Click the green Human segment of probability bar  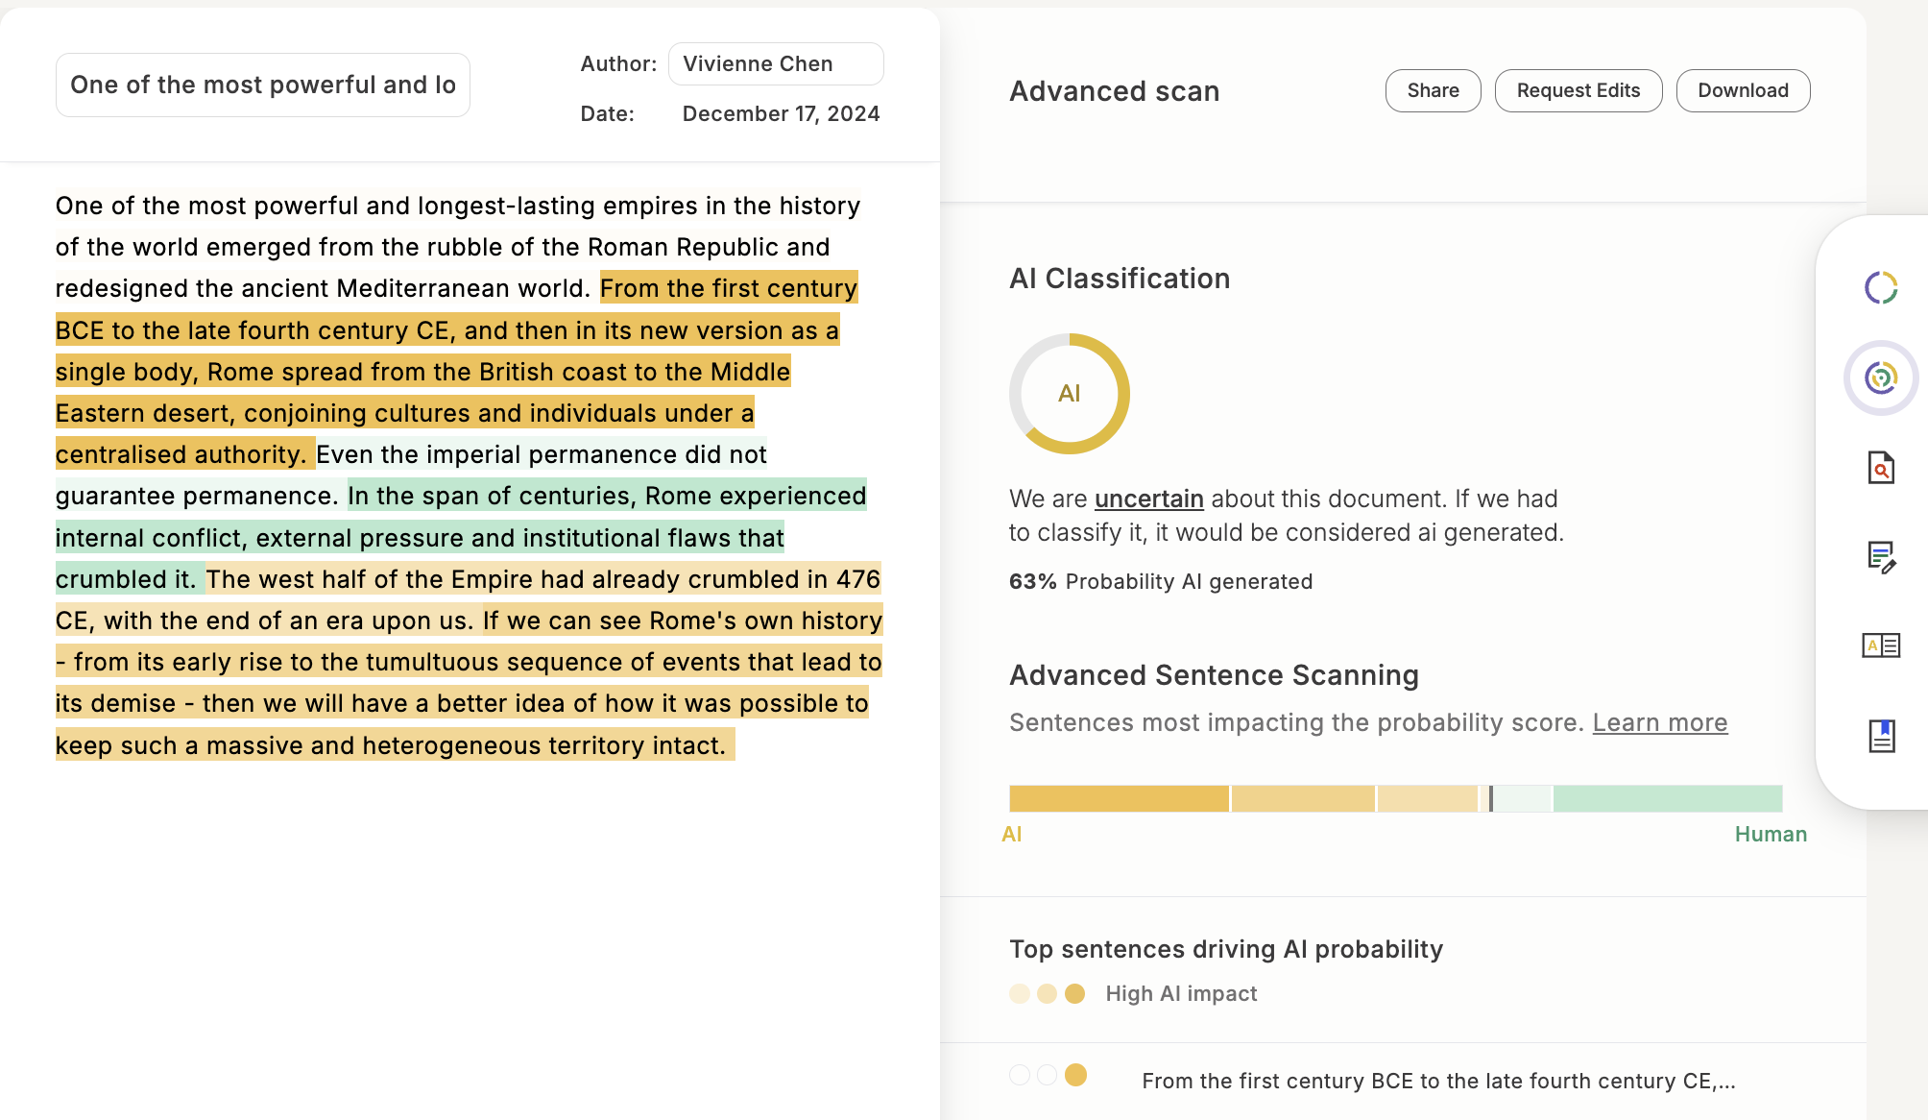[1667, 798]
